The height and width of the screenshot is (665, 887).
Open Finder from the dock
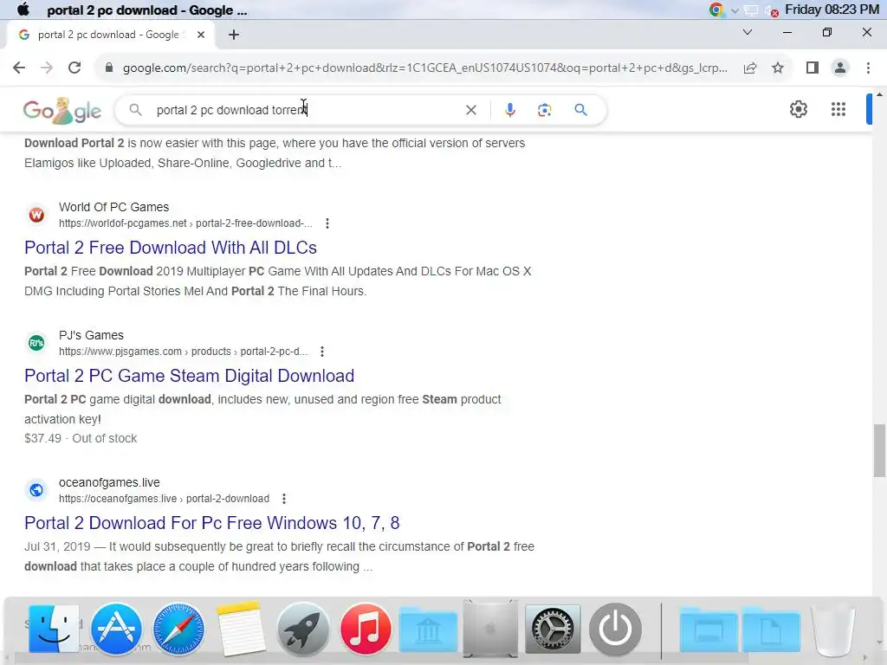click(53, 629)
